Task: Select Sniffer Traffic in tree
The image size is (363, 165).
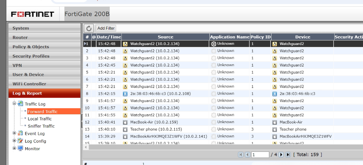Action: tap(41, 126)
